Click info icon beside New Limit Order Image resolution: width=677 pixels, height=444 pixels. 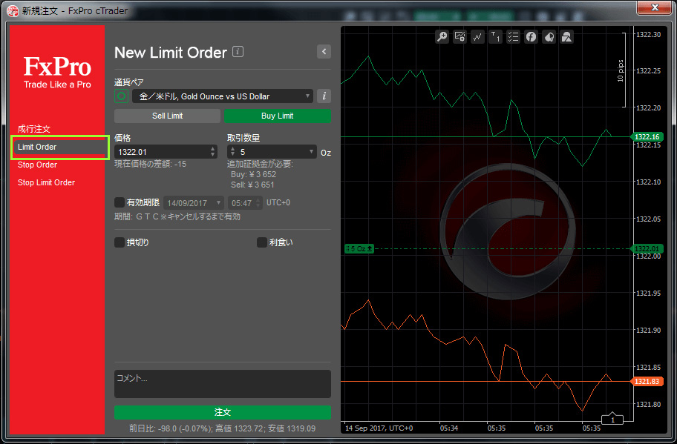tap(238, 52)
